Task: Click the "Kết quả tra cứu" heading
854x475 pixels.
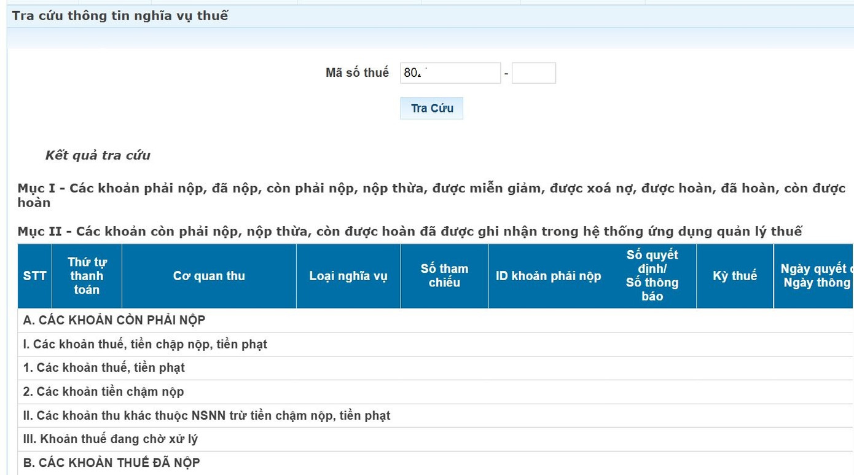Action: 97,155
